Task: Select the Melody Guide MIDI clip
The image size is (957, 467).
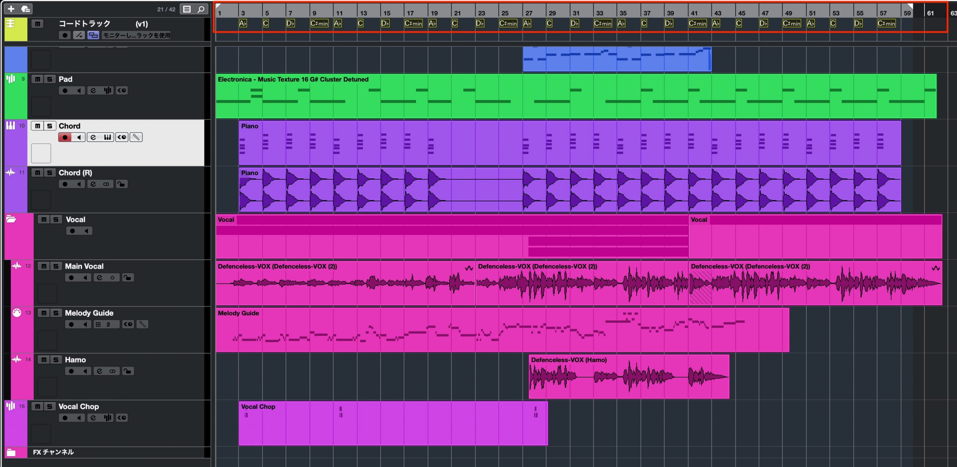Action: coord(502,330)
